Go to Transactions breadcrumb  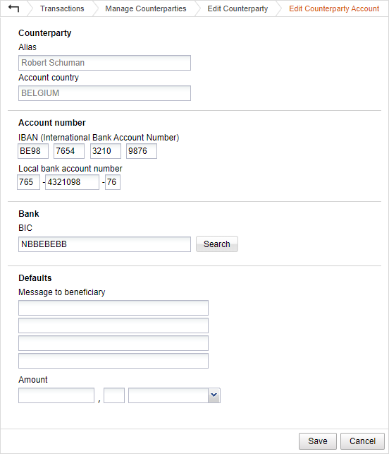point(62,8)
